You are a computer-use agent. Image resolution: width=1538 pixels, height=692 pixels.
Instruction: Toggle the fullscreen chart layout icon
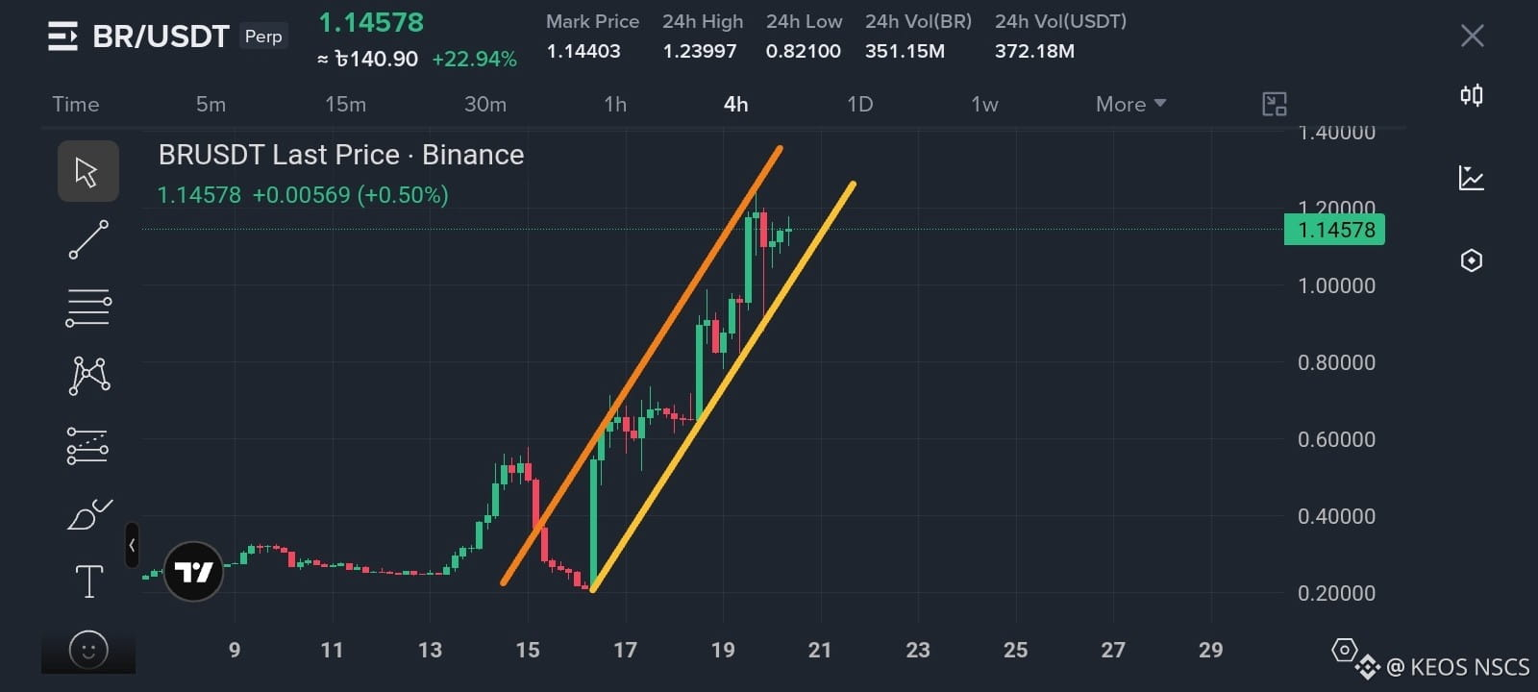click(1274, 104)
